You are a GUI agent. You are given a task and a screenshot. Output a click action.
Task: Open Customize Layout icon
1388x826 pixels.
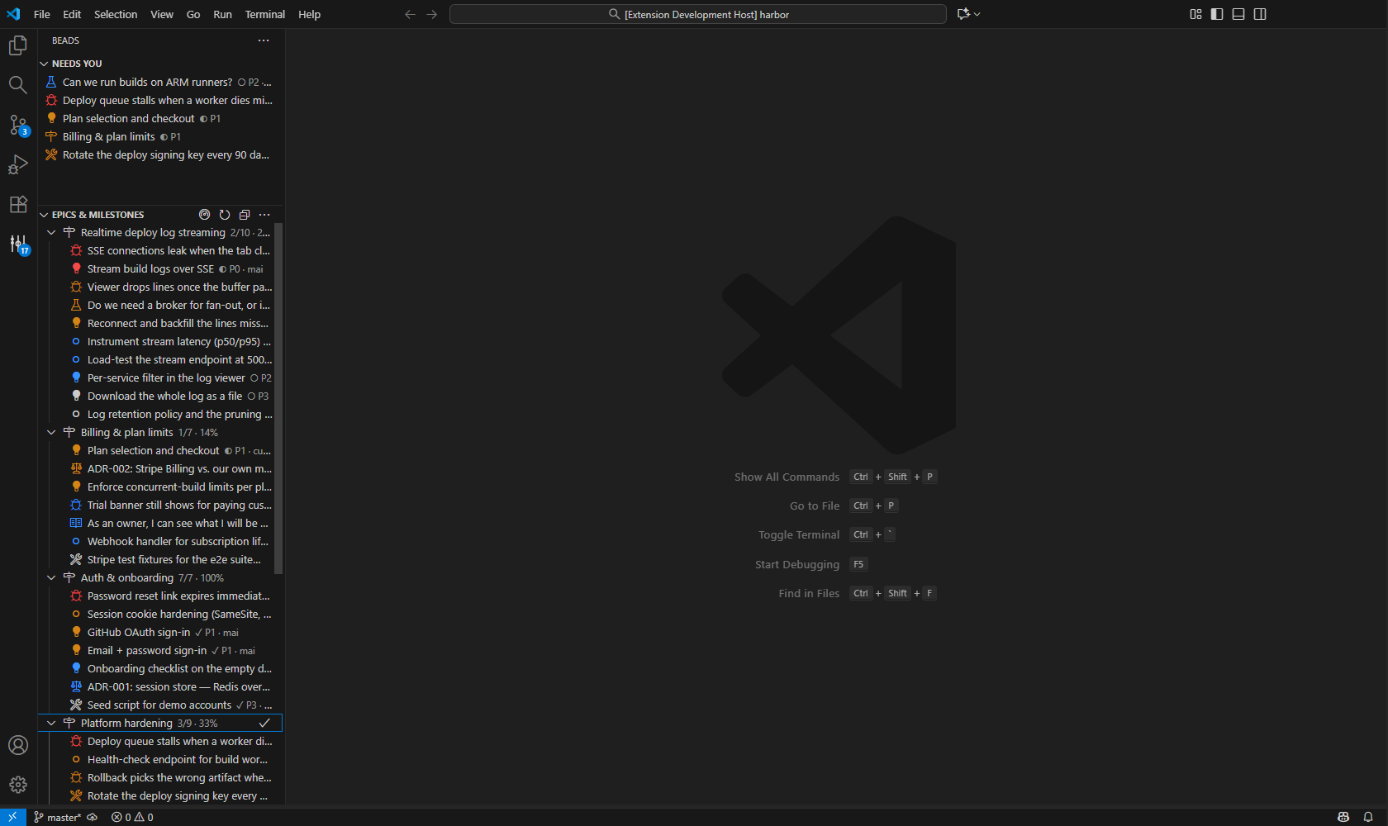click(1195, 14)
